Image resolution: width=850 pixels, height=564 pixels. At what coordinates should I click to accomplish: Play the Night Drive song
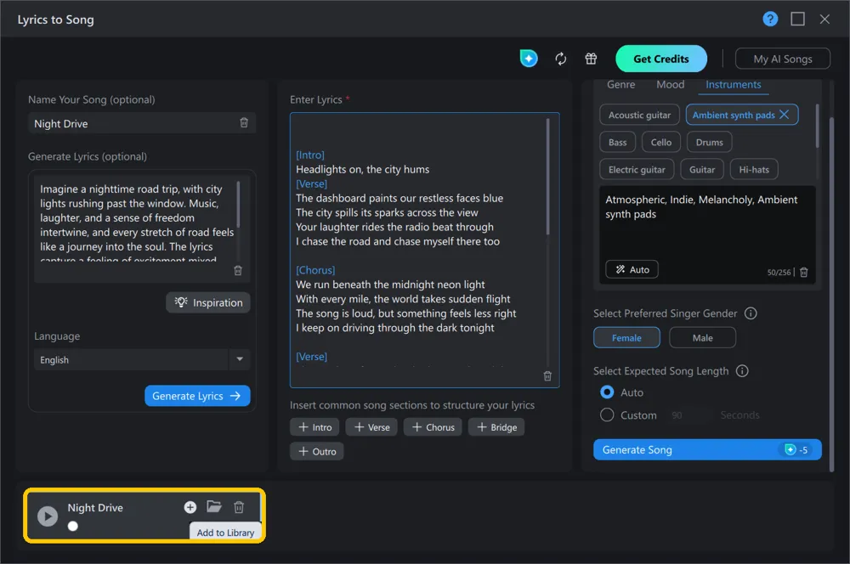coord(47,516)
